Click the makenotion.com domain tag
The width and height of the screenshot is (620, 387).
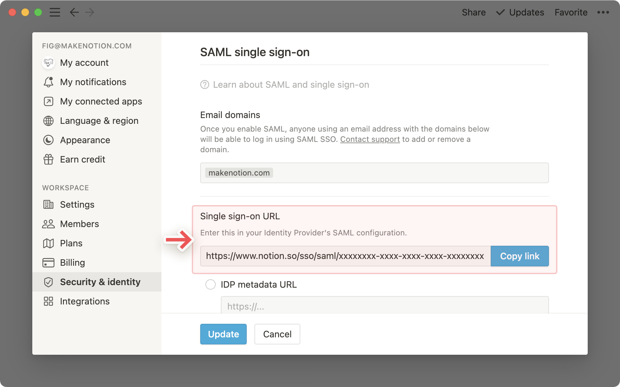click(x=239, y=173)
